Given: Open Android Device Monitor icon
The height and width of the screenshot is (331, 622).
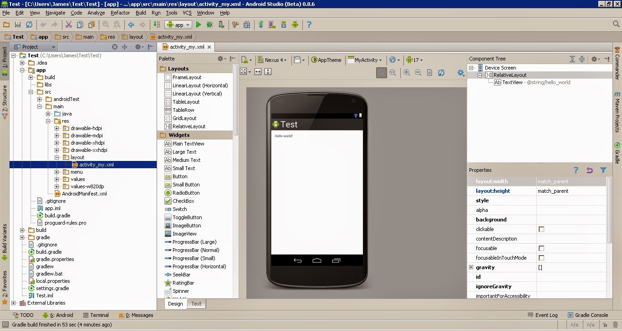Looking at the screenshot, I should pyautogui.click(x=295, y=25).
